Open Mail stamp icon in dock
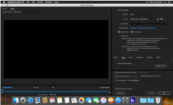173x105 pixels. (x=37, y=100)
